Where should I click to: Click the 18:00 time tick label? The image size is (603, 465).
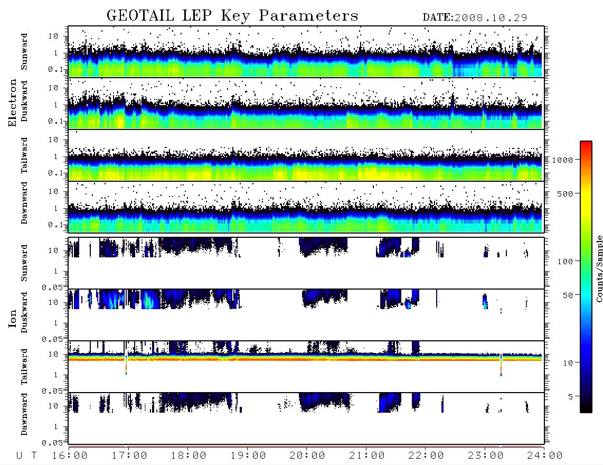click(x=189, y=456)
